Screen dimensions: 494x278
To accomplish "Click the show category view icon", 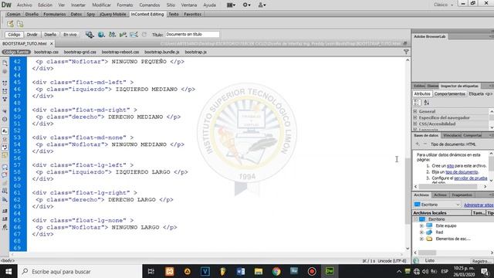I will pos(417,103).
